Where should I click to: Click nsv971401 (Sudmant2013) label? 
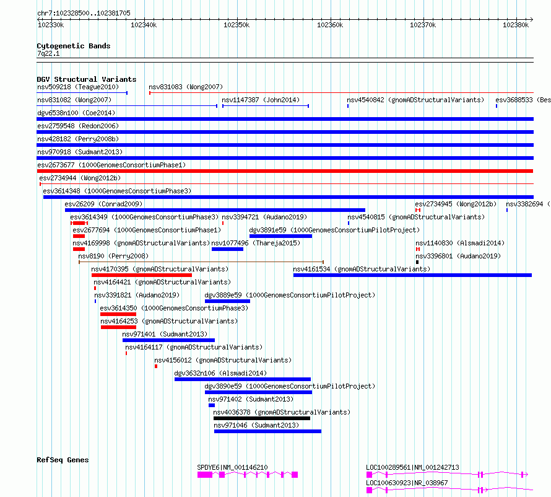pyautogui.click(x=165, y=334)
